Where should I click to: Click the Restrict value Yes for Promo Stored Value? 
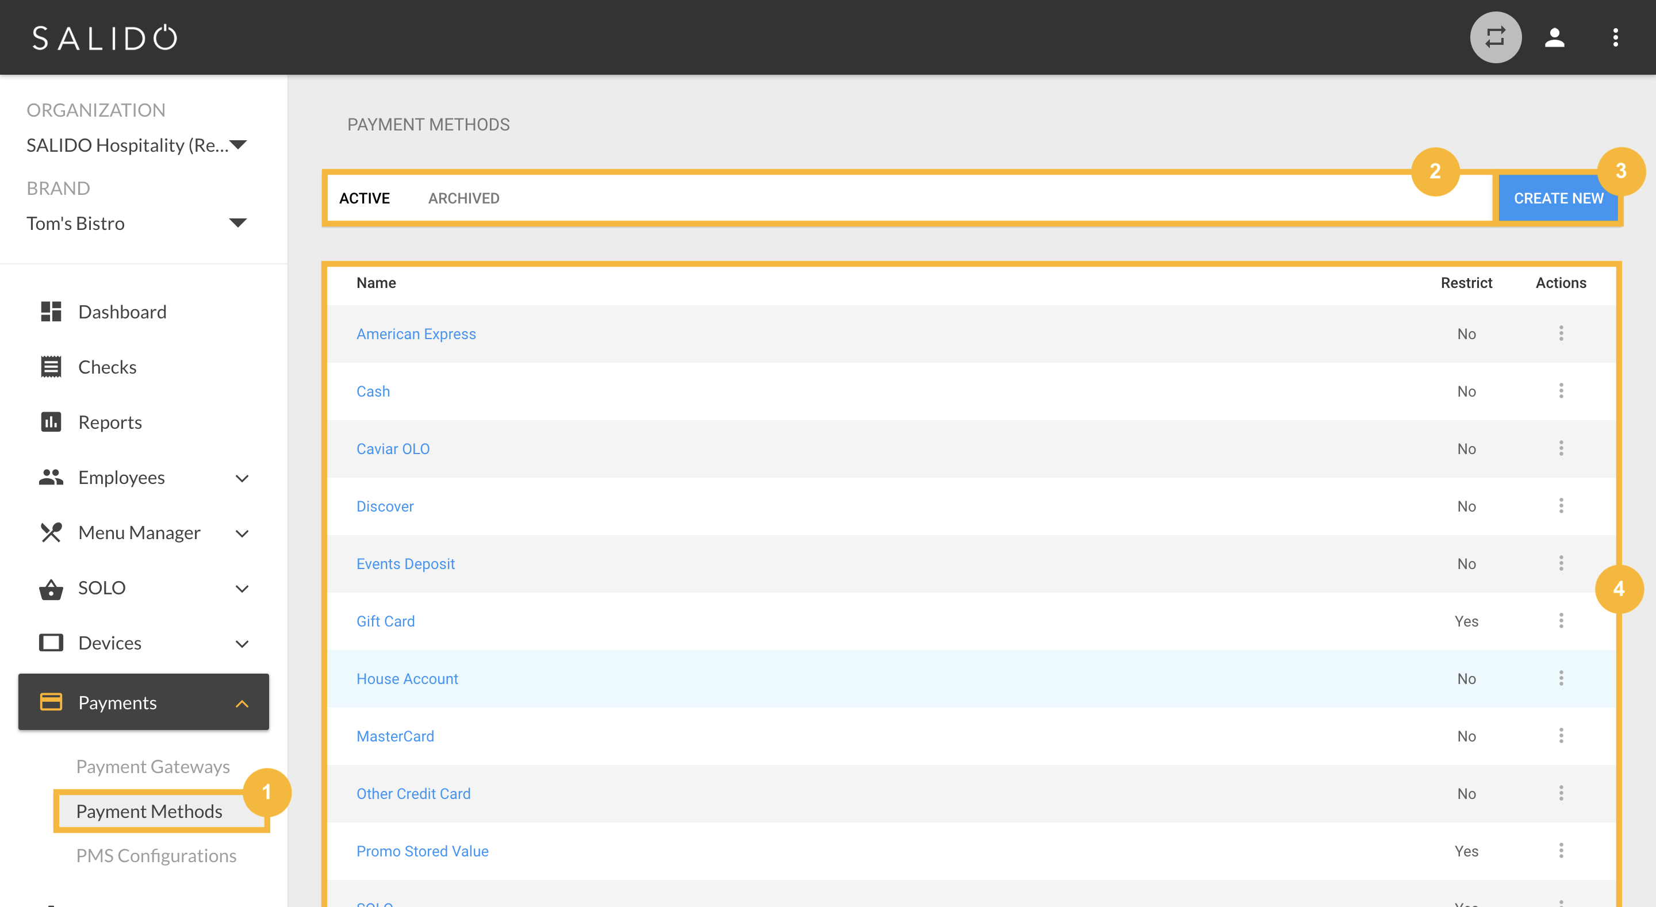pos(1466,851)
